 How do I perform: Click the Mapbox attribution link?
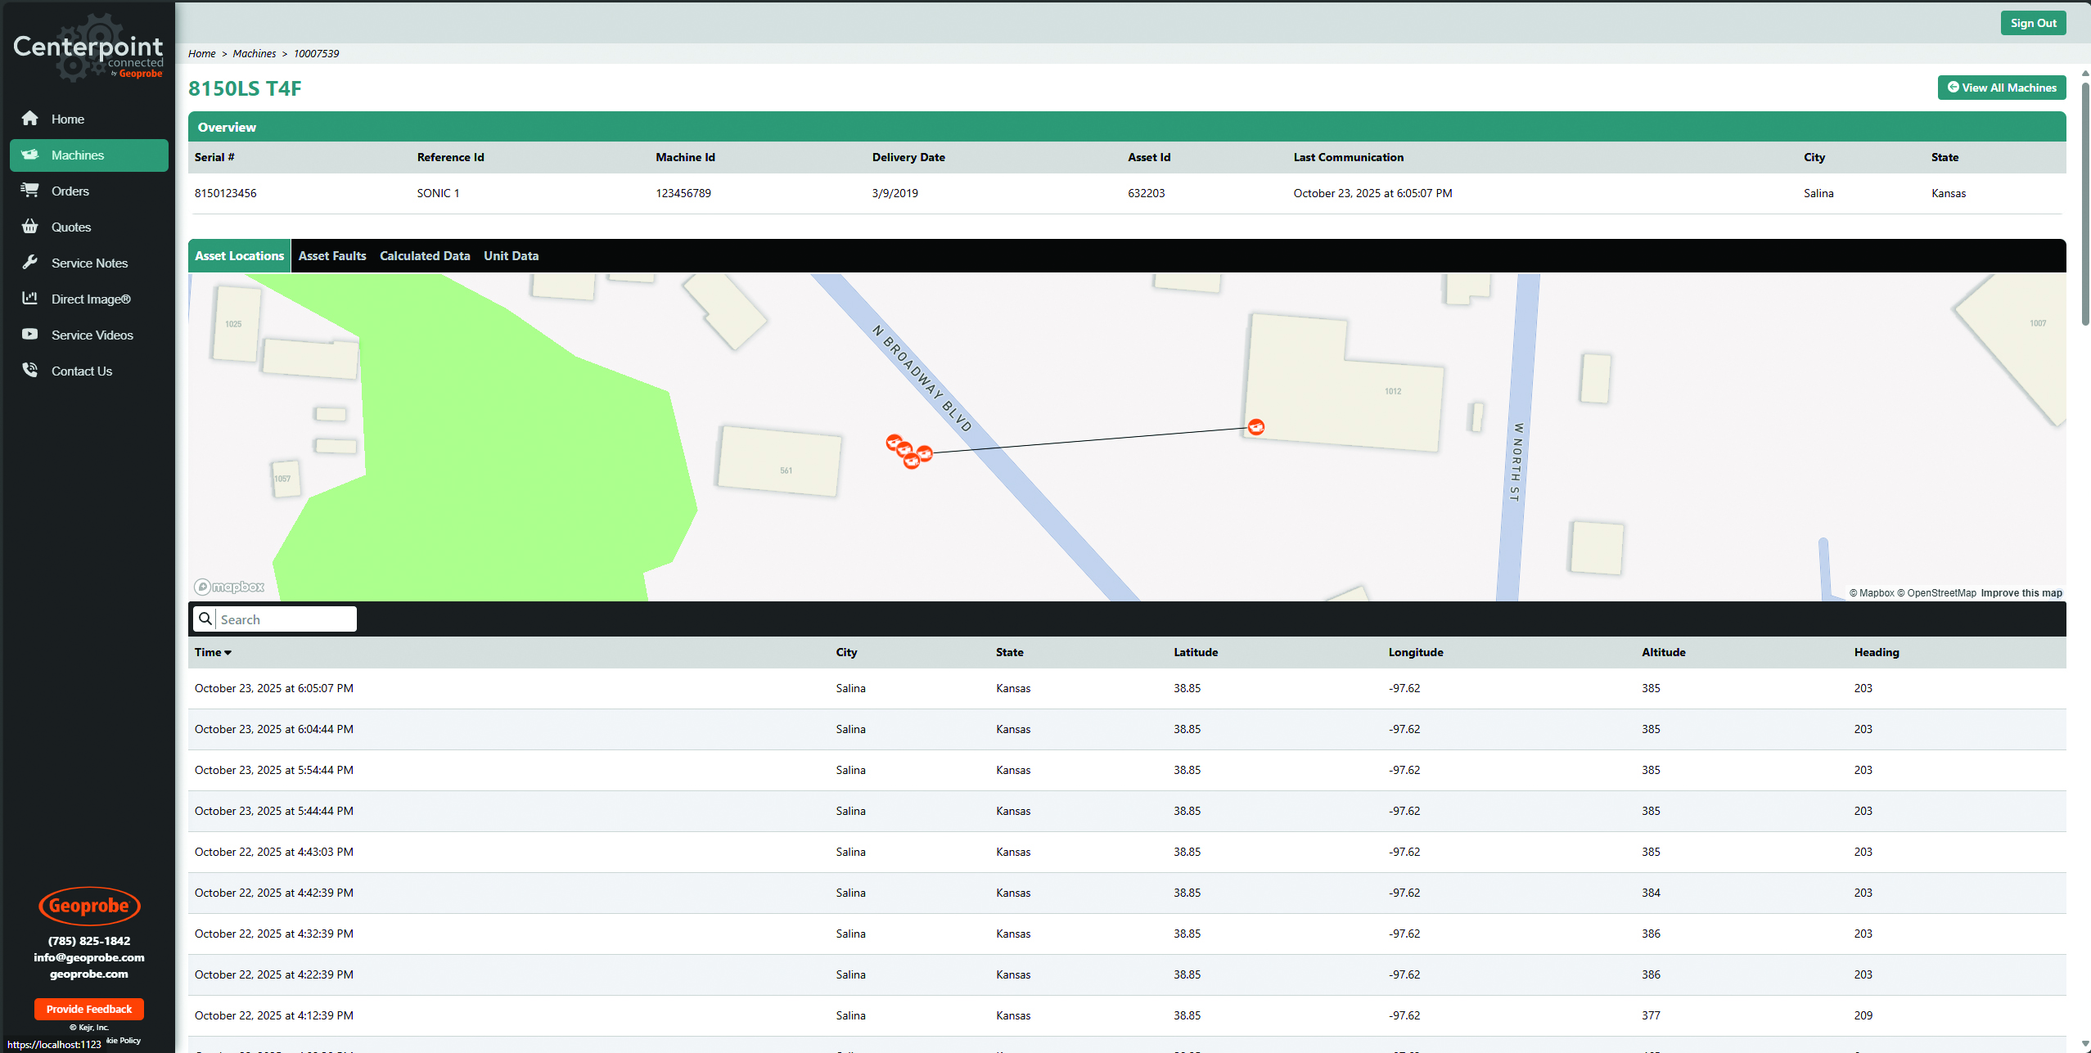coord(1872,593)
